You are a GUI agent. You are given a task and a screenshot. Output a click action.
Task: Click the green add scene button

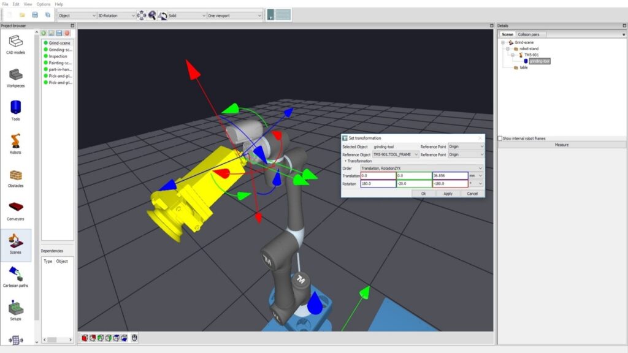click(x=44, y=33)
